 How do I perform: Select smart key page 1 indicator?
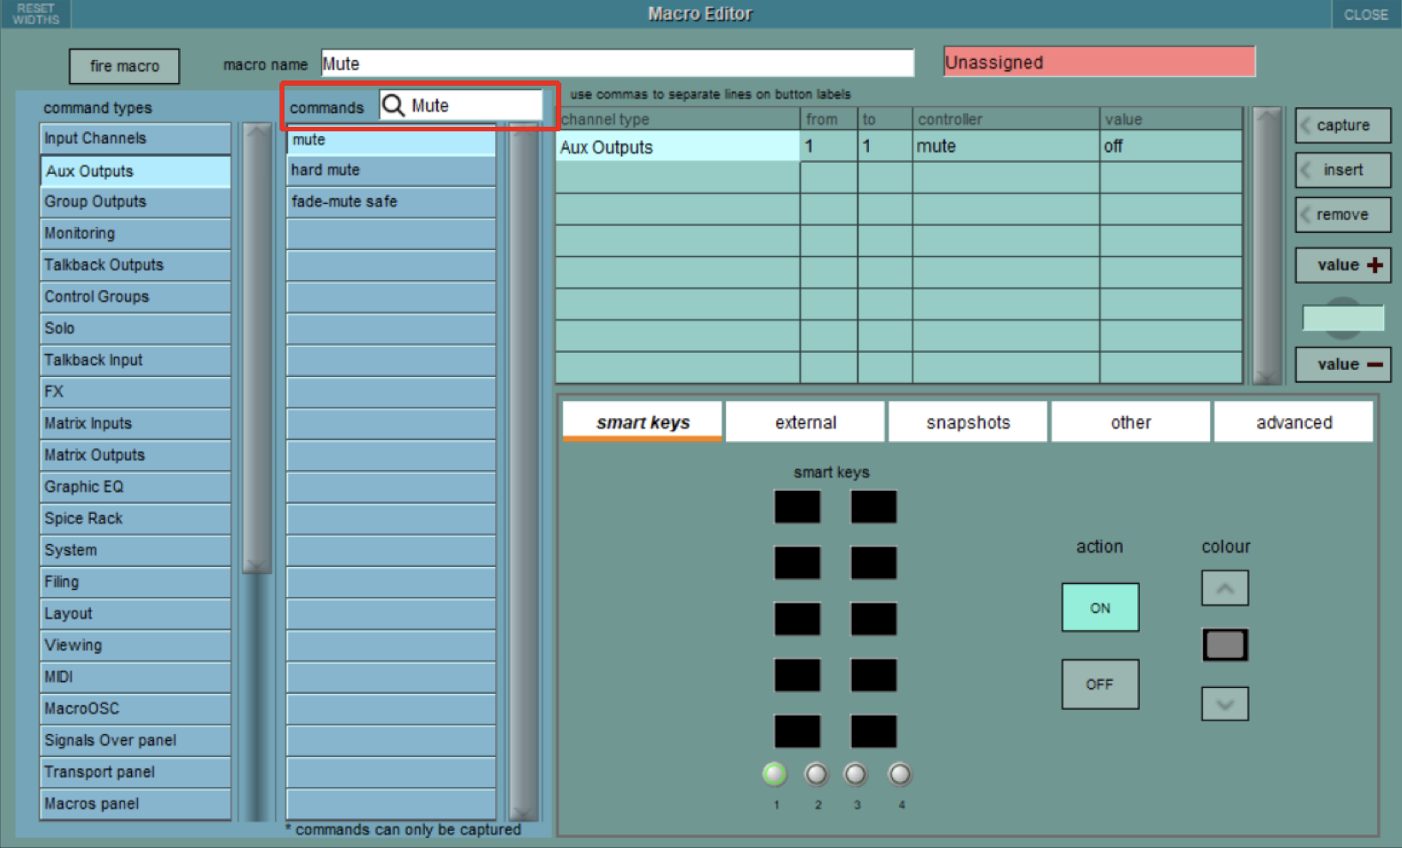point(775,774)
